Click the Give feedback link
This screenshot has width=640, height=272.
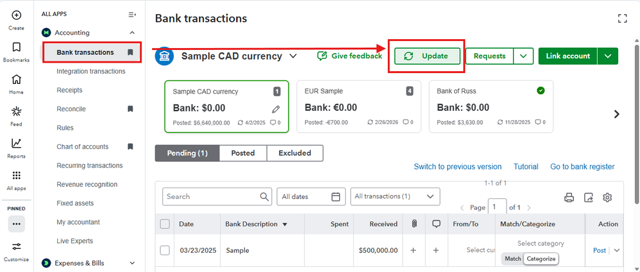(349, 56)
